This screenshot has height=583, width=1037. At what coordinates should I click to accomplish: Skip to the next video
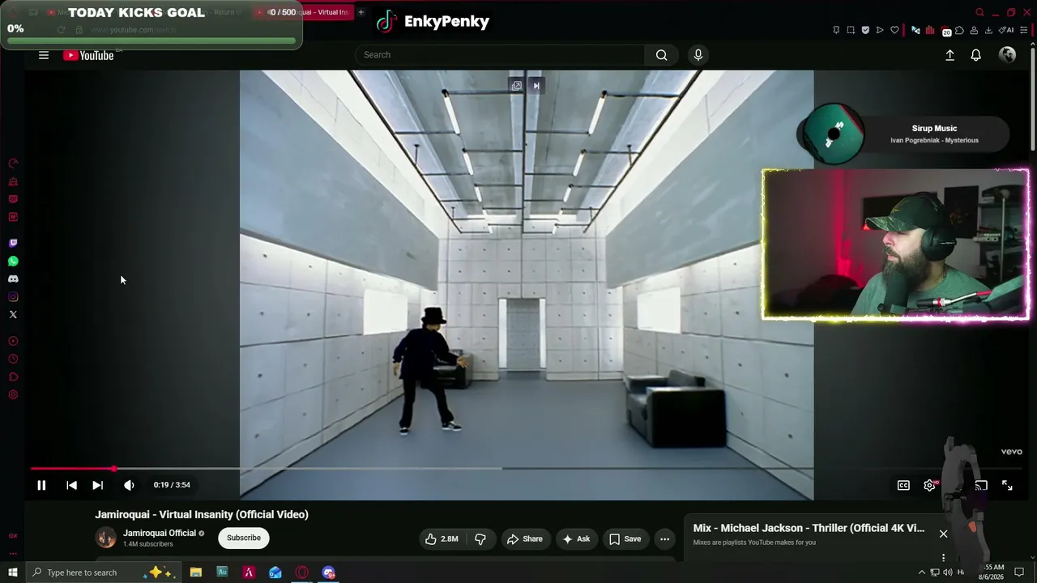(97, 485)
